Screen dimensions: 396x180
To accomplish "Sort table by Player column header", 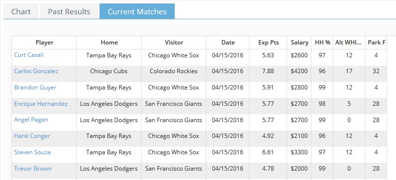I will coord(44,43).
